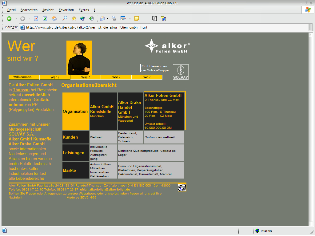This screenshot has height=236, width=315.
Task: Click the woman portrait image
Action: pyautogui.click(x=79, y=58)
